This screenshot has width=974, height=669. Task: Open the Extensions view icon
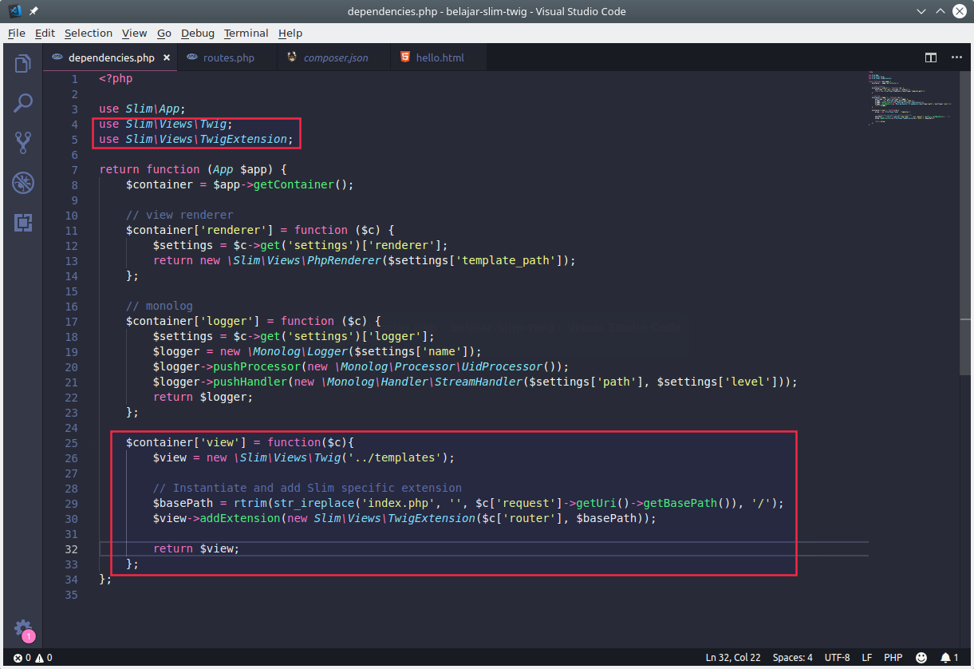23,223
